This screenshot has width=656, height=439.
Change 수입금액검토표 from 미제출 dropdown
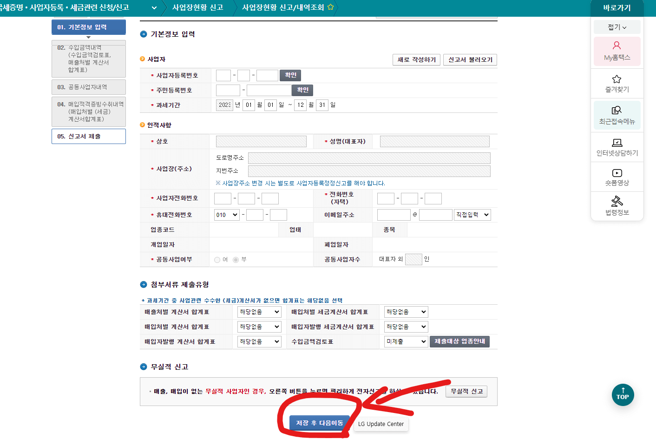[406, 341]
